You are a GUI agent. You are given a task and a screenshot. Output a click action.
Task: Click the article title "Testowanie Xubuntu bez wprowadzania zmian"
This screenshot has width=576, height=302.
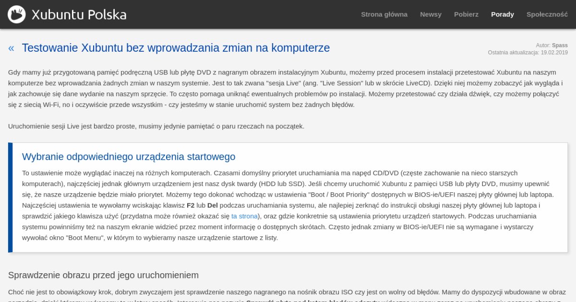[176, 48]
